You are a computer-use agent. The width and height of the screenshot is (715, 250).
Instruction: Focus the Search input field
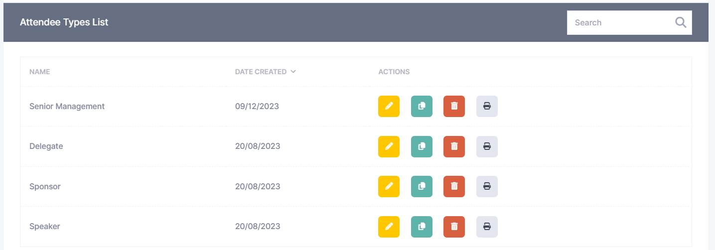(x=618, y=22)
